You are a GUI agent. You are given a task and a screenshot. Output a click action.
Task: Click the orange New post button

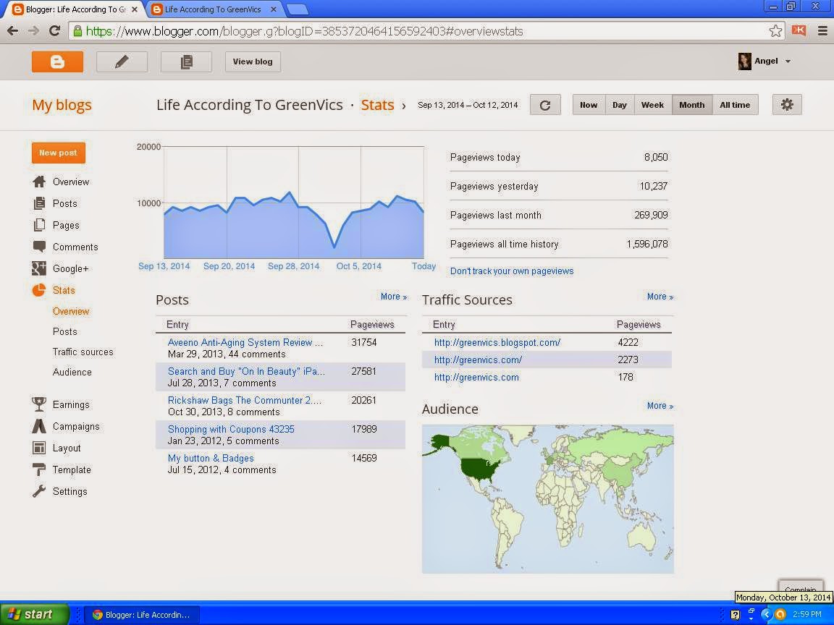(59, 153)
